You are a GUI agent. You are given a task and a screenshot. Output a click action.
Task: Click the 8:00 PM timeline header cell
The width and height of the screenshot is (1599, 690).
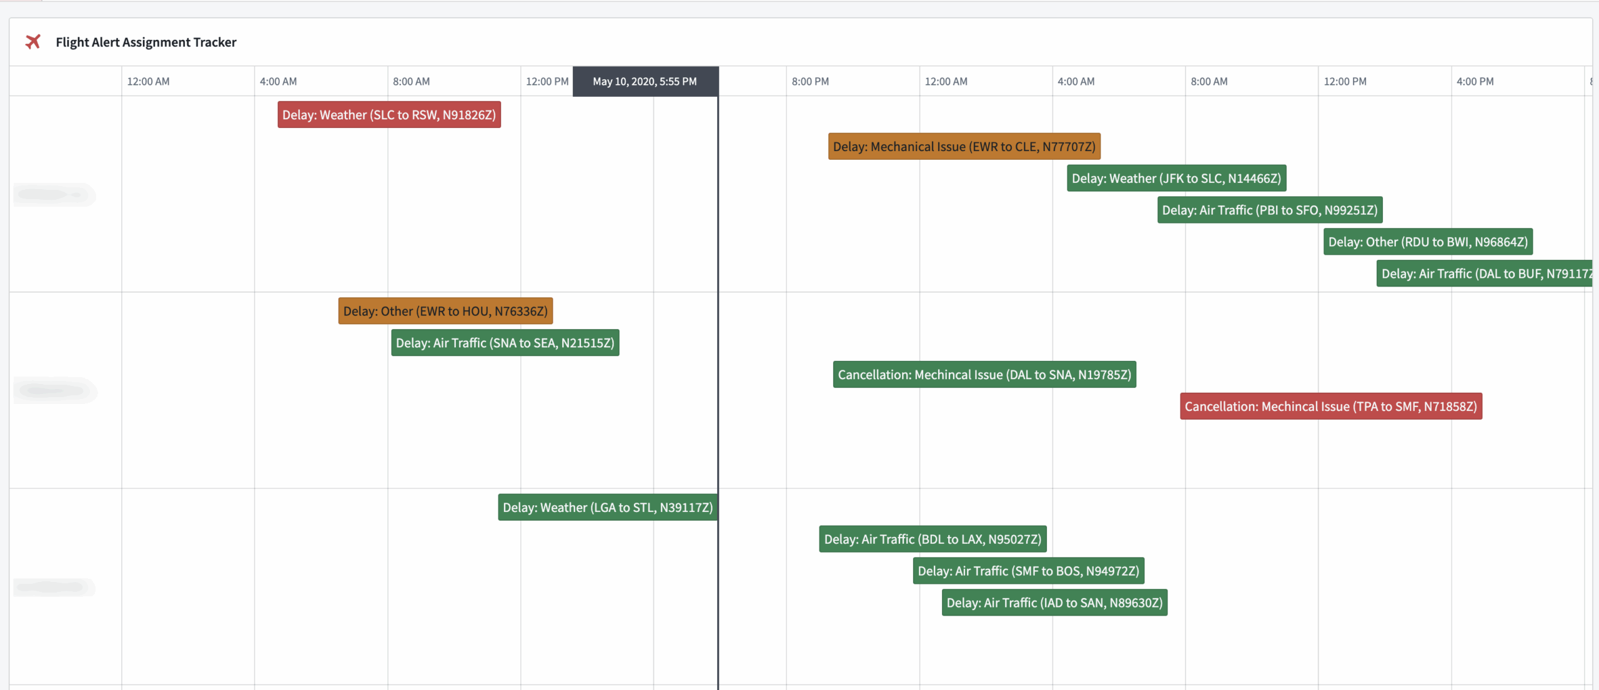809,81
